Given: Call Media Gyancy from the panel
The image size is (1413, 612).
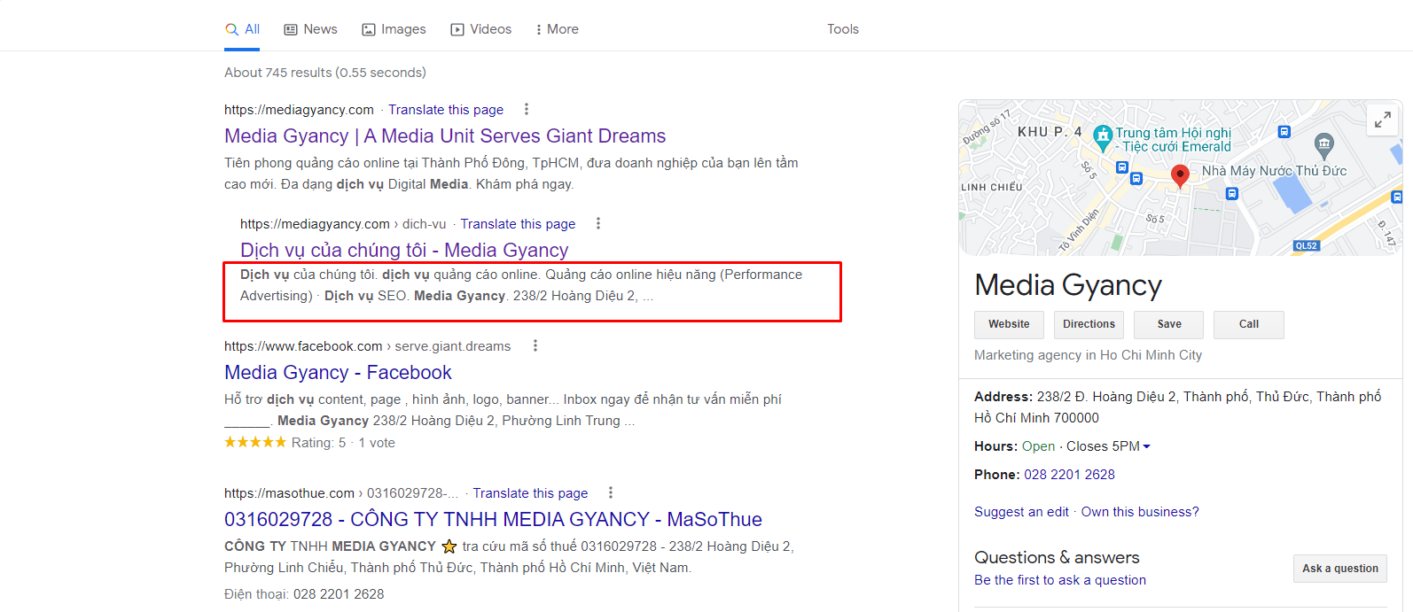Looking at the screenshot, I should (x=1248, y=324).
